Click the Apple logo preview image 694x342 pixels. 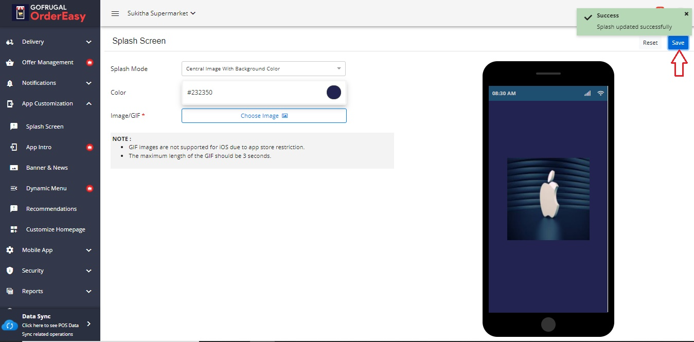pyautogui.click(x=548, y=199)
